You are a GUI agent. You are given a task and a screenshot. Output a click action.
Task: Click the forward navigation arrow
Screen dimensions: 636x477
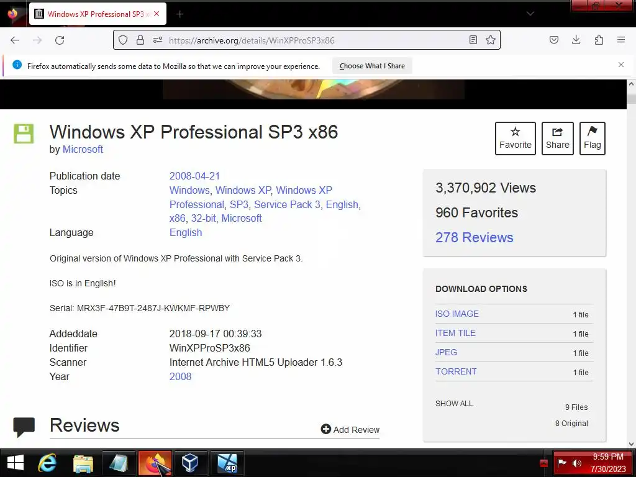(37, 40)
